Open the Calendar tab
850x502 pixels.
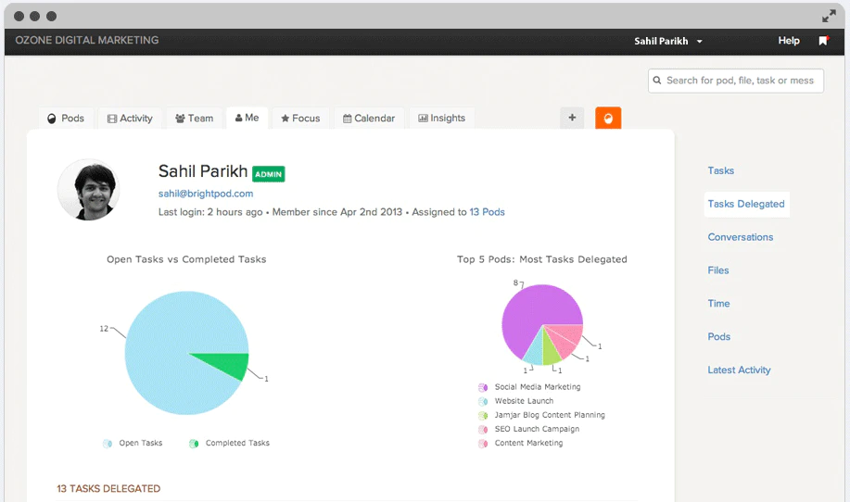click(369, 118)
